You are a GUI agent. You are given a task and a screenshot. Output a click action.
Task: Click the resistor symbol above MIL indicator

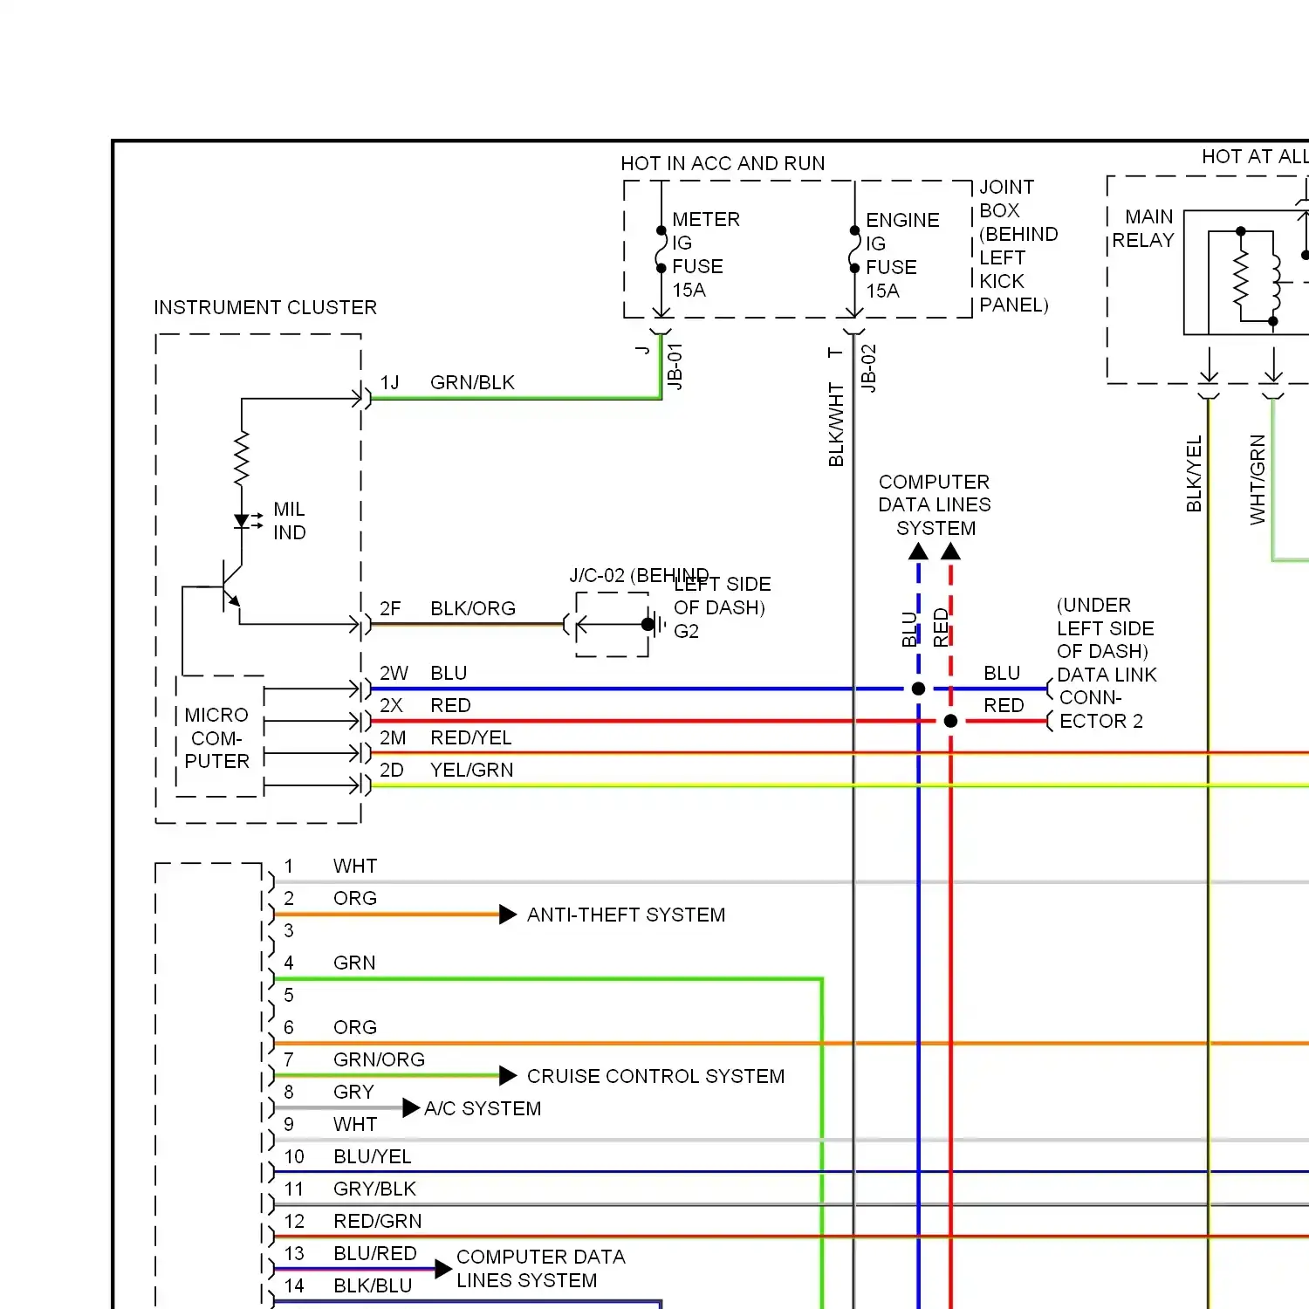click(x=242, y=458)
